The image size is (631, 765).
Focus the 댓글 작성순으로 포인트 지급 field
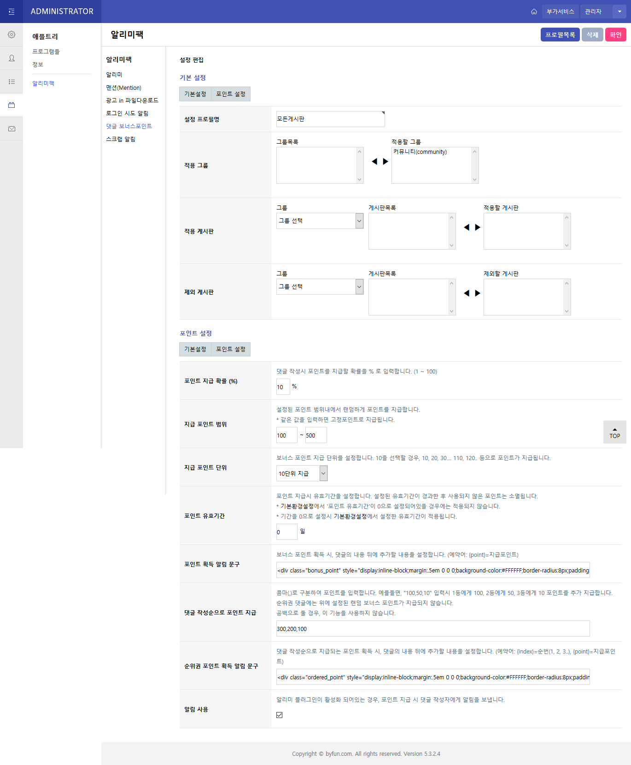pyautogui.click(x=433, y=629)
